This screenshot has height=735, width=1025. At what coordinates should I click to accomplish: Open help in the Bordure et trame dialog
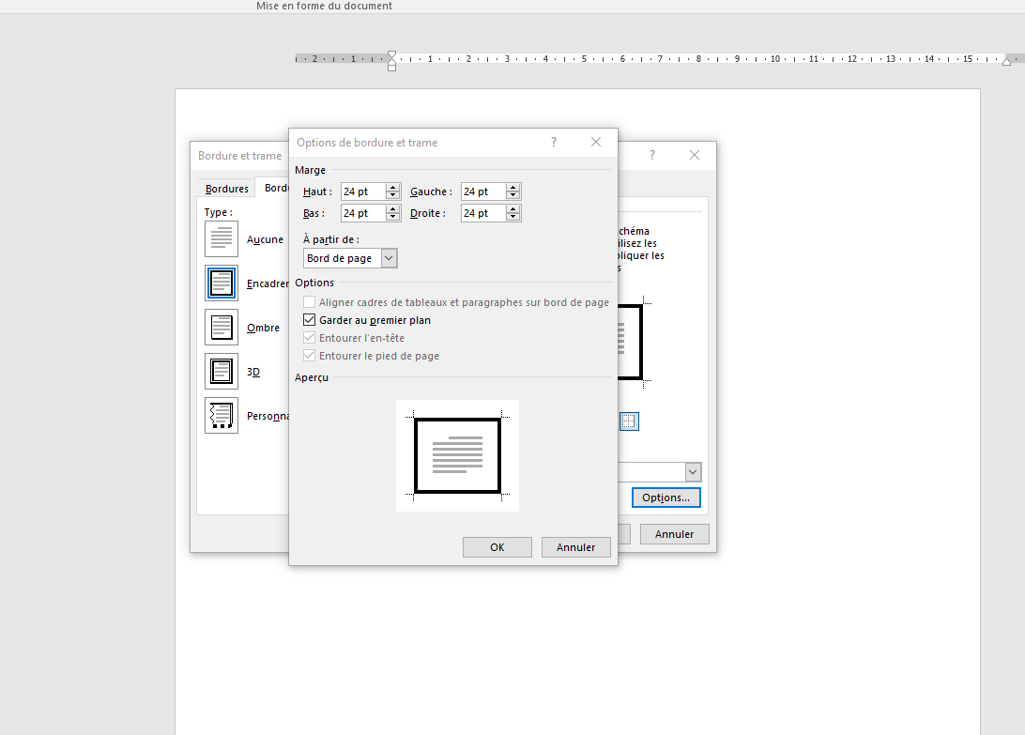(x=651, y=155)
